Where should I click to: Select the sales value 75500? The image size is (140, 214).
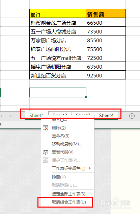click(106, 49)
